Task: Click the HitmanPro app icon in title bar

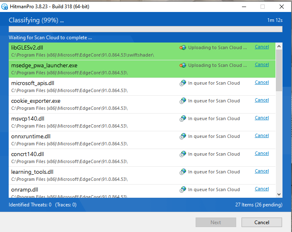Action: pyautogui.click(x=5, y=7)
